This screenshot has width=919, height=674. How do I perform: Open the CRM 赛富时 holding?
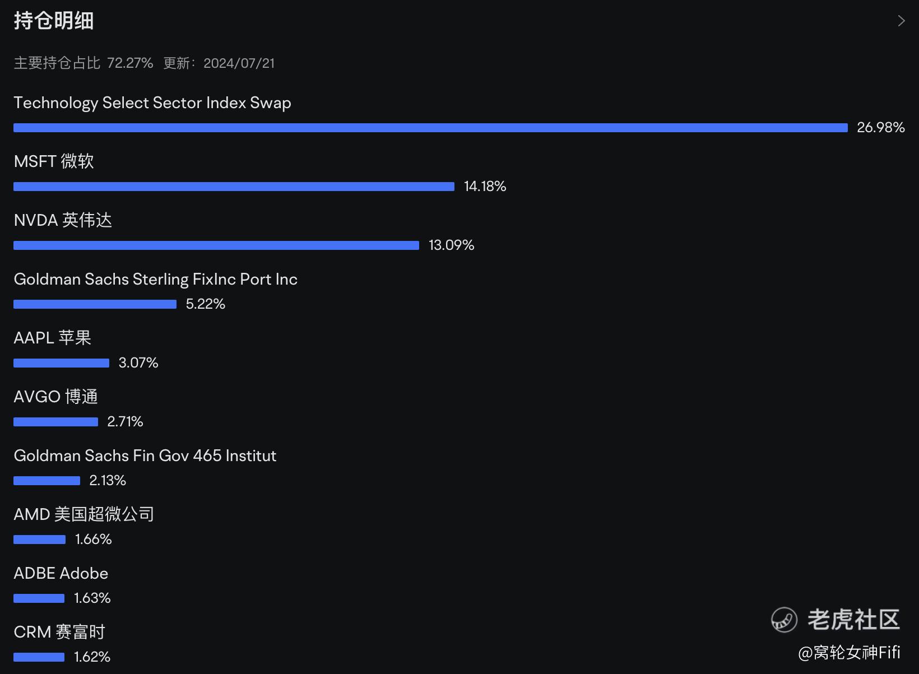[59, 633]
